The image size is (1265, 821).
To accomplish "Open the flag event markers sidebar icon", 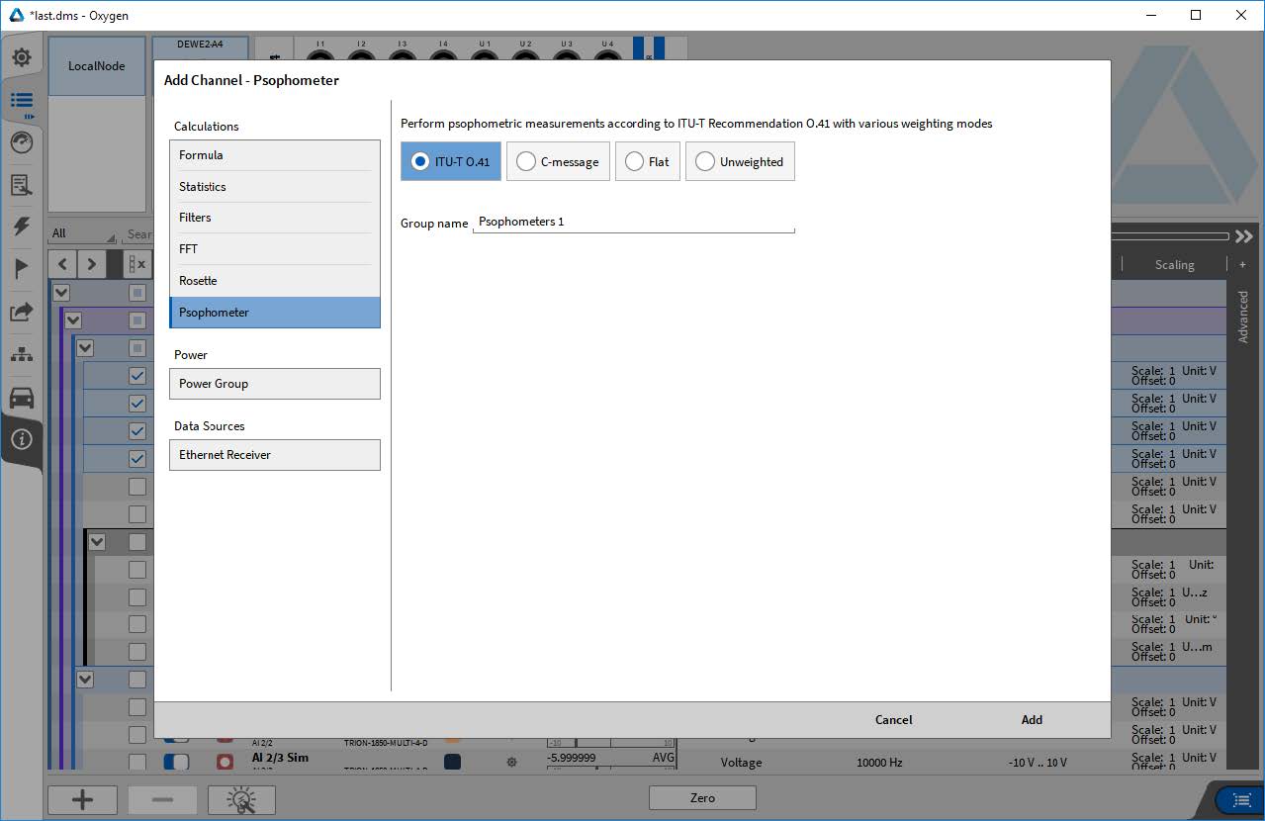I will point(22,269).
